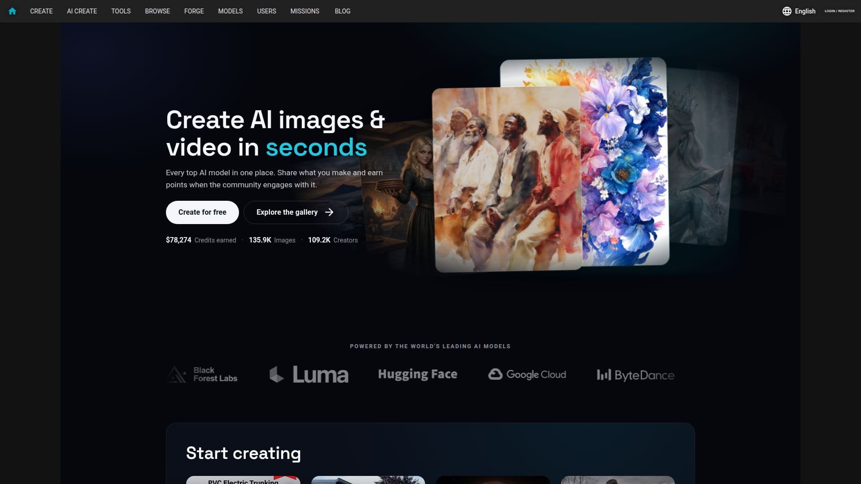Click the Start creating heading
Screen dimensions: 861x484
coord(244,453)
